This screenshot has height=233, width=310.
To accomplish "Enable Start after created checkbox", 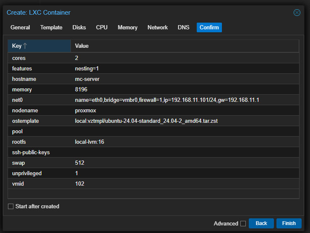I will coord(11,207).
